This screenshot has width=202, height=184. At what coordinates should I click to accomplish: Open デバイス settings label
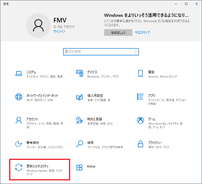pyautogui.click(x=92, y=72)
